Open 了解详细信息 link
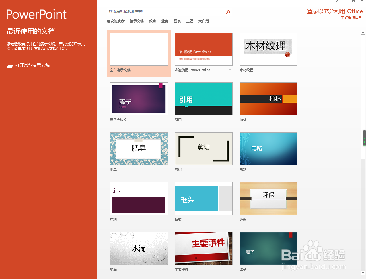Image resolution: width=366 pixels, height=279 pixels. click(x=351, y=18)
